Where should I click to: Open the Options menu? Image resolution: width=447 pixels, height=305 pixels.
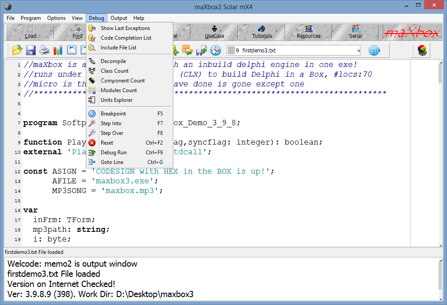tap(56, 18)
